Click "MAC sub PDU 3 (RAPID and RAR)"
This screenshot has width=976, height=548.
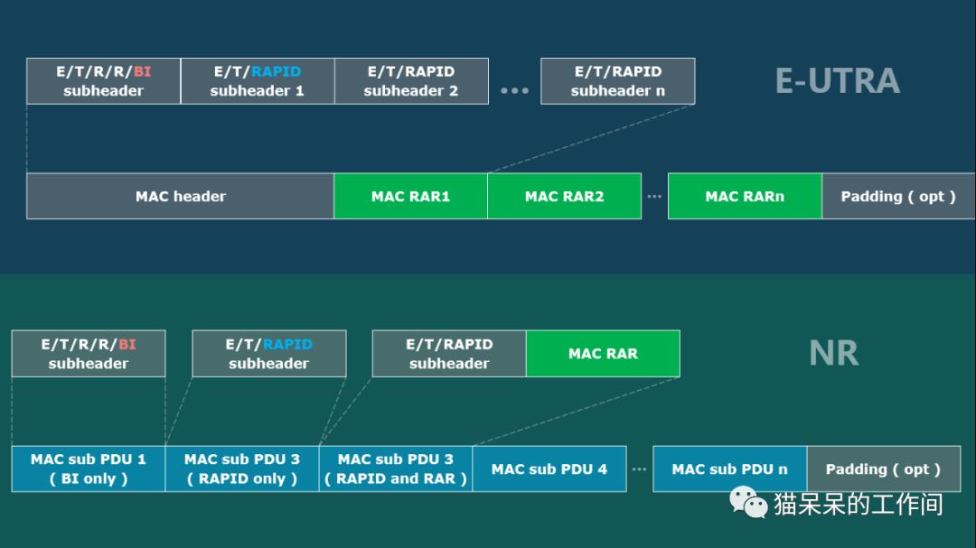tap(396, 469)
